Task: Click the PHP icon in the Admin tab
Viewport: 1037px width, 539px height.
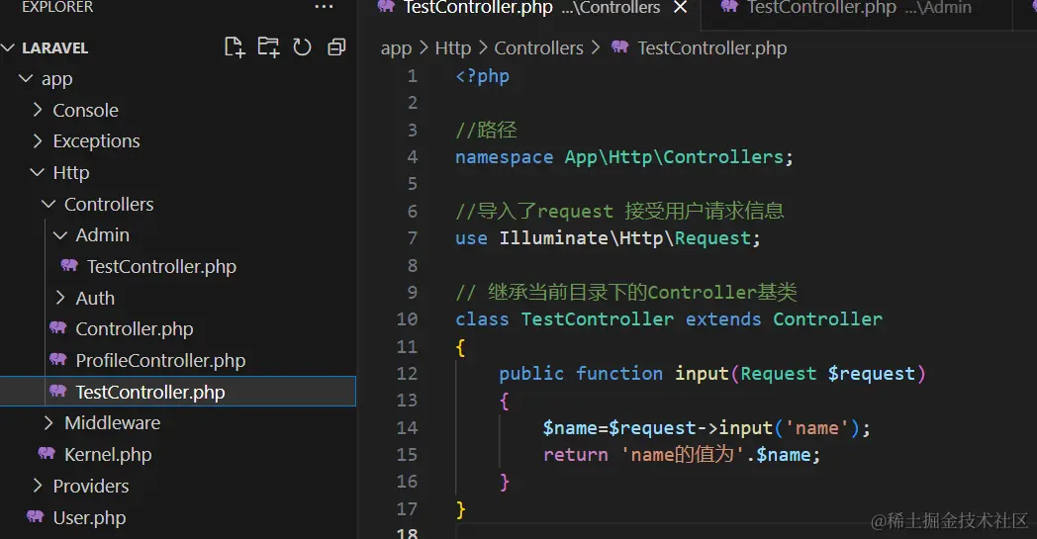Action: pos(729,7)
